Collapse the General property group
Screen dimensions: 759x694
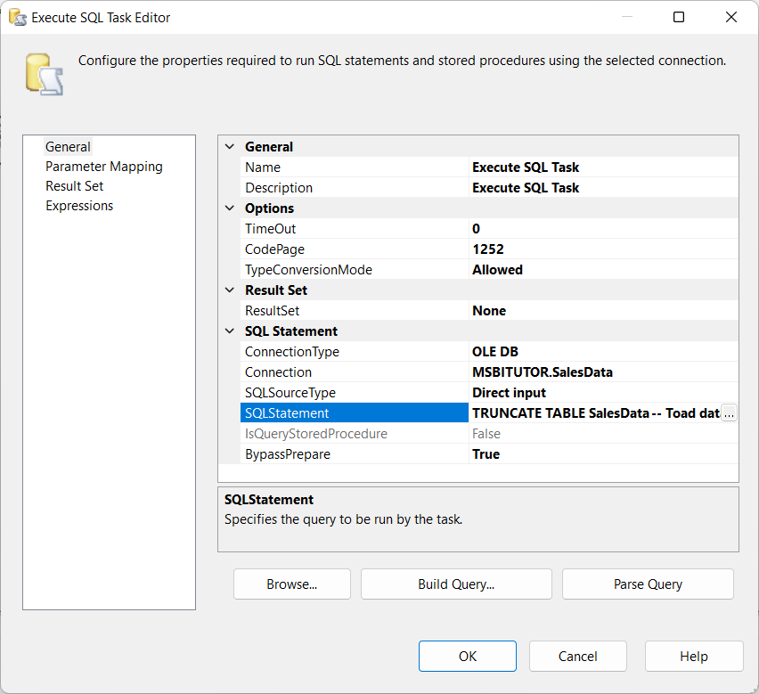[230, 147]
